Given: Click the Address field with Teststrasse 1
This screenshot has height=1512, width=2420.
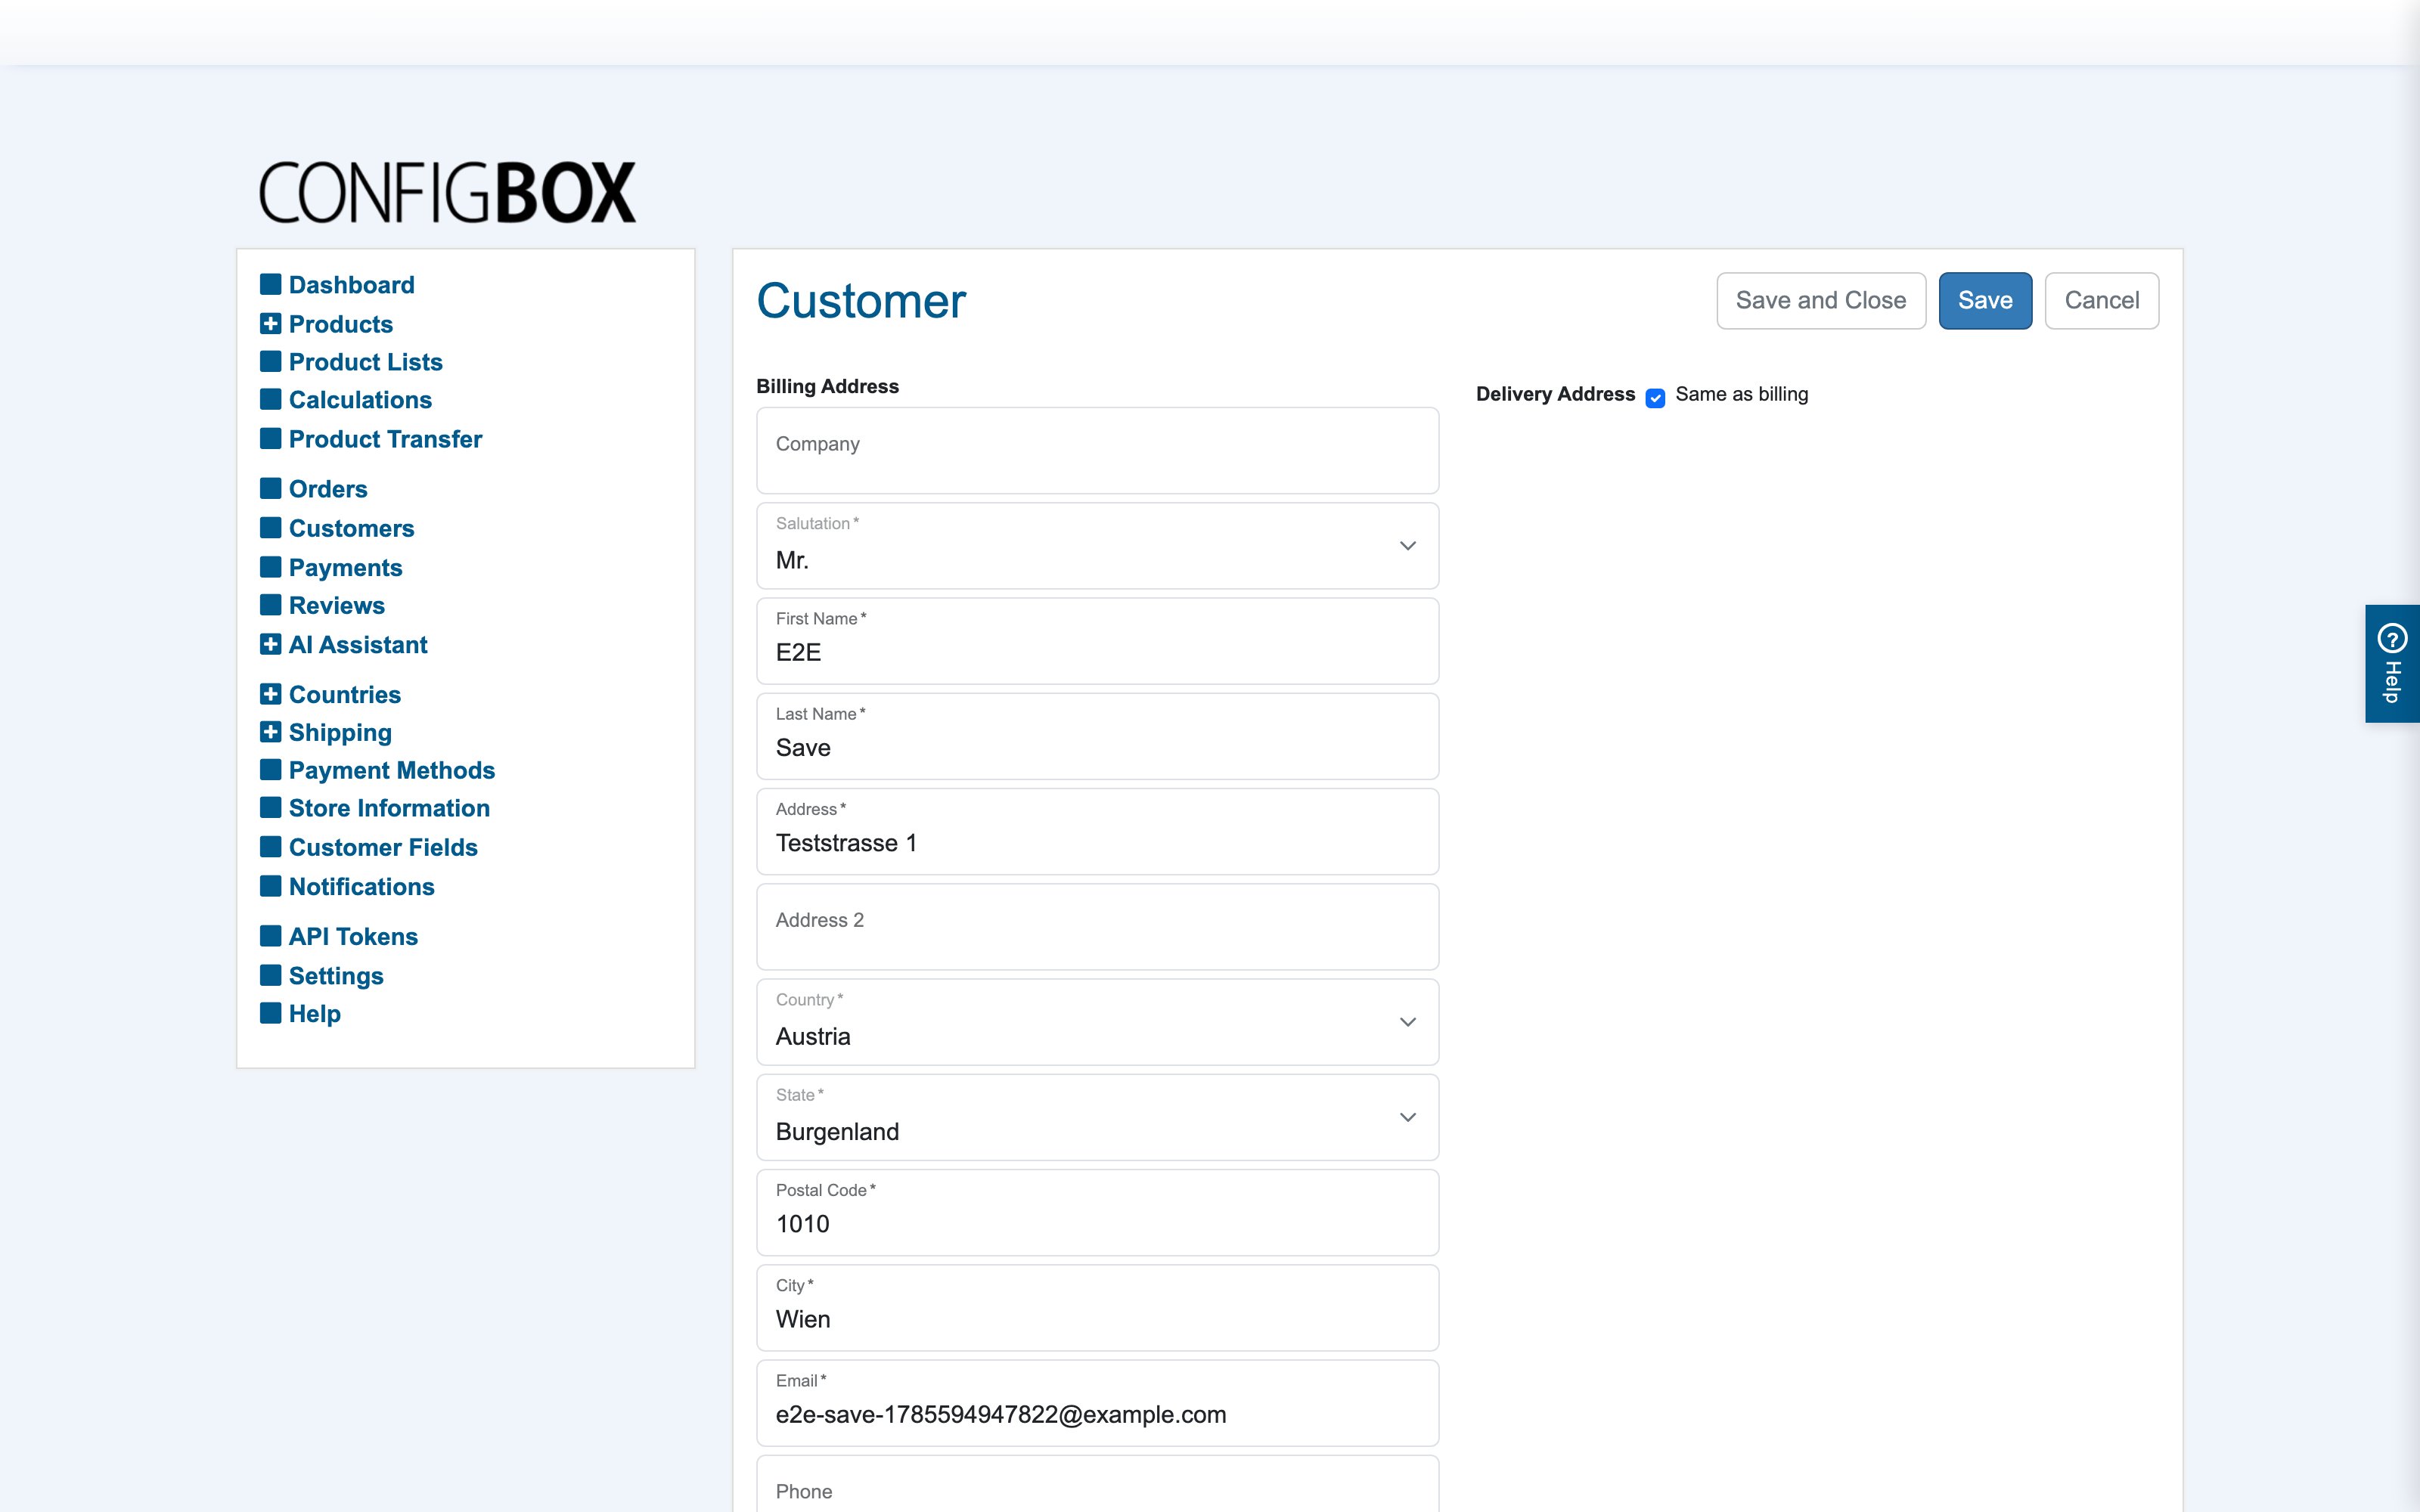Looking at the screenshot, I should (x=1097, y=831).
